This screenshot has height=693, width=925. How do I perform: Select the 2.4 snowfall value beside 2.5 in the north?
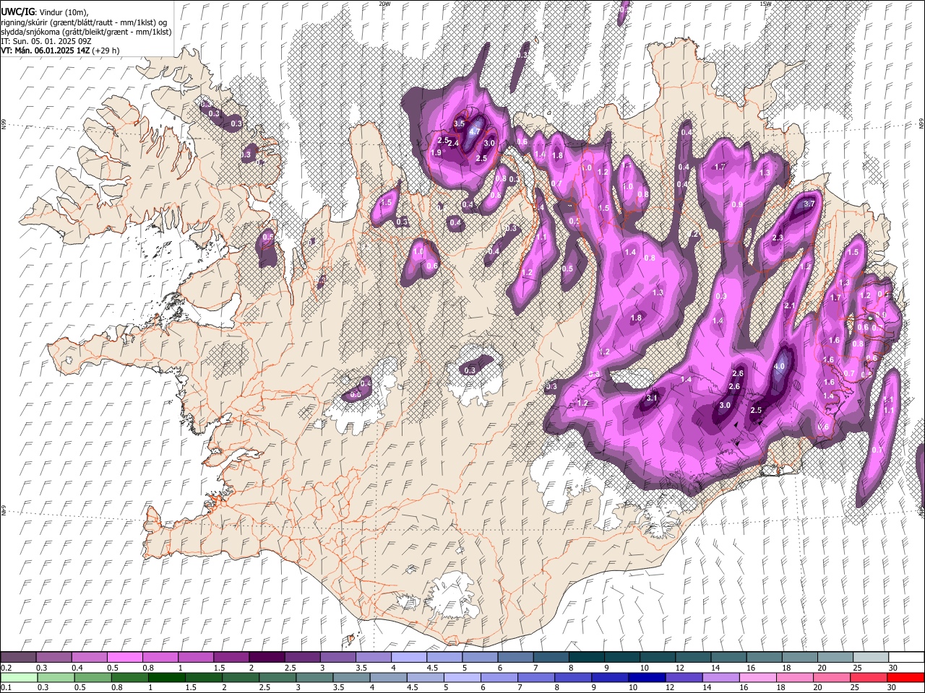pos(454,144)
